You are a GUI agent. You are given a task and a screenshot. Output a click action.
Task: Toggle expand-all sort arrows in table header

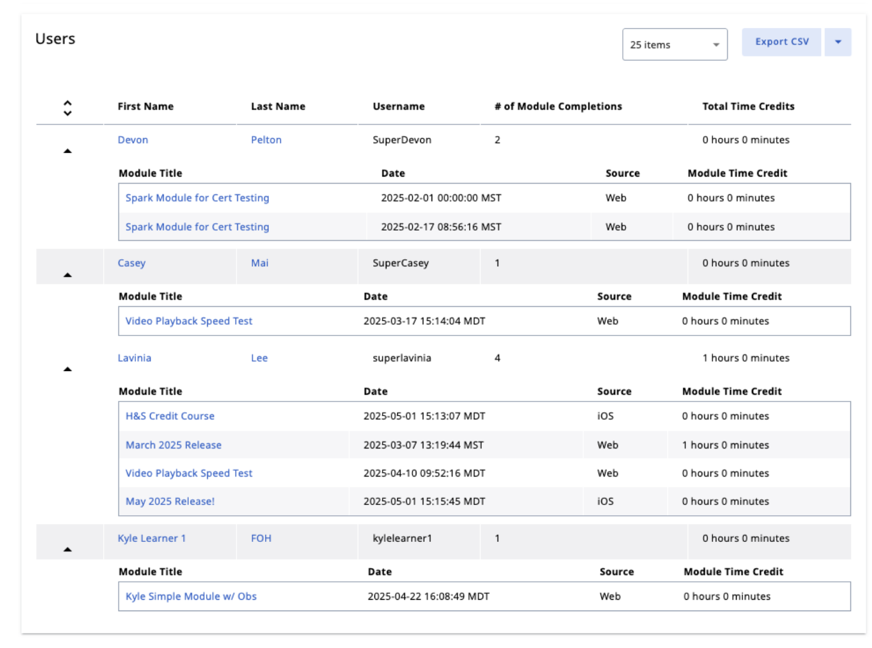[67, 108]
